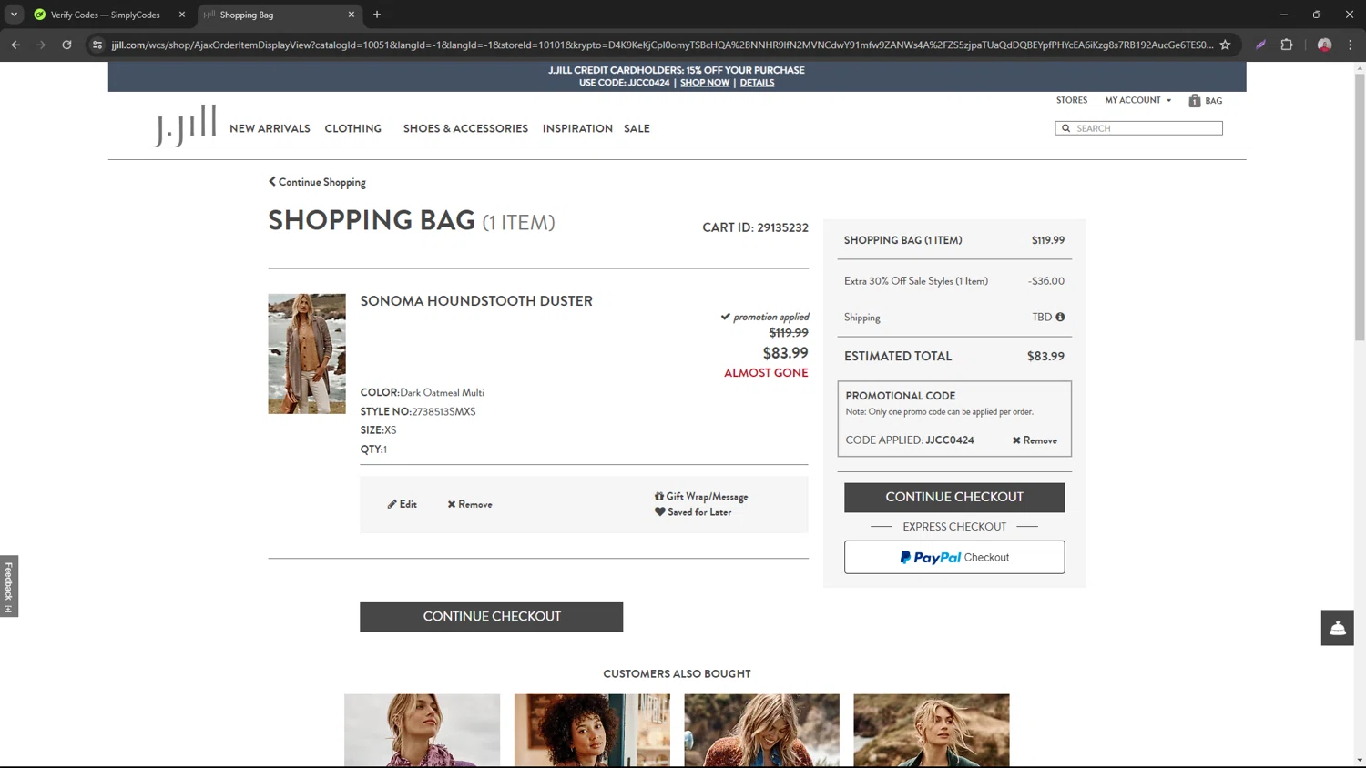Click the style number 2738513SMXS
This screenshot has width=1366, height=768.
(x=443, y=412)
